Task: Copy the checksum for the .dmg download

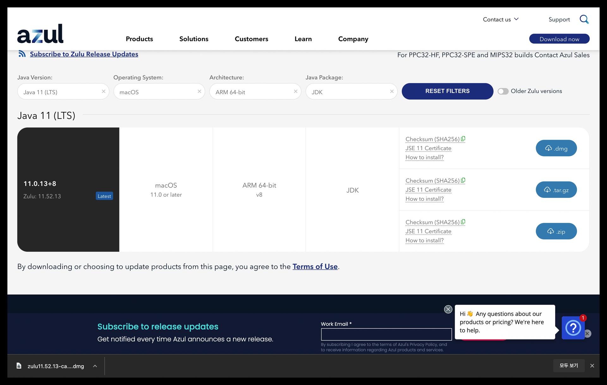Action: 463,139
